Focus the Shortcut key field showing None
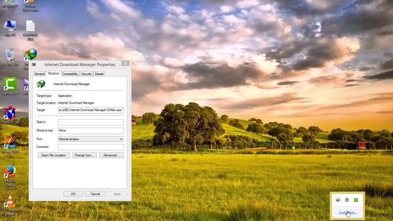393x221 pixels. coord(91,131)
